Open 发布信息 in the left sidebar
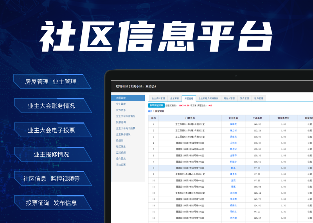313x223 pixels. tap(121, 110)
